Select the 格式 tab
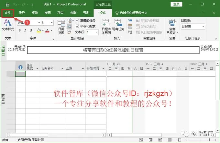 pyautogui.click(x=103, y=13)
